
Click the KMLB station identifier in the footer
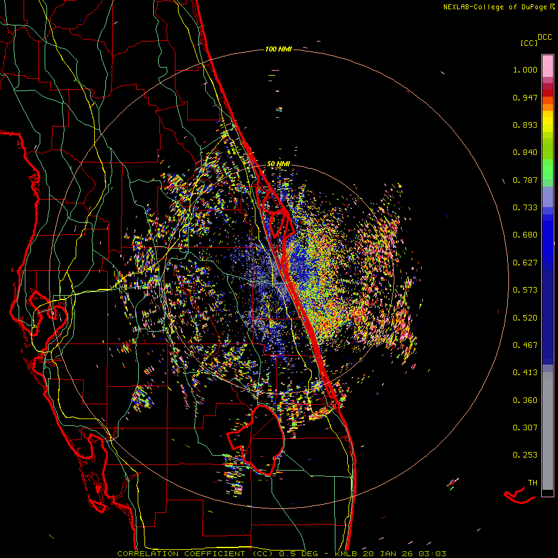(347, 554)
